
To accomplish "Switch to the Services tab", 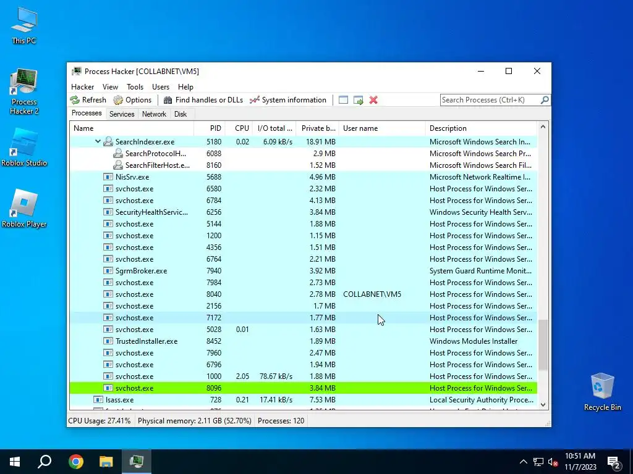I will click(122, 114).
